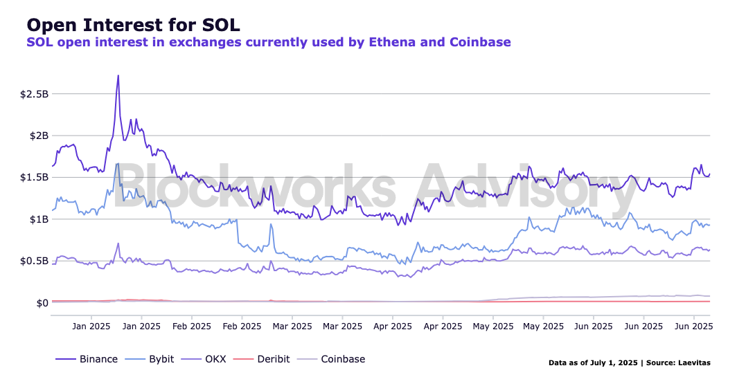Click the Binance line's highest peak above $2.5B
755x377 pixels.
pos(118,75)
